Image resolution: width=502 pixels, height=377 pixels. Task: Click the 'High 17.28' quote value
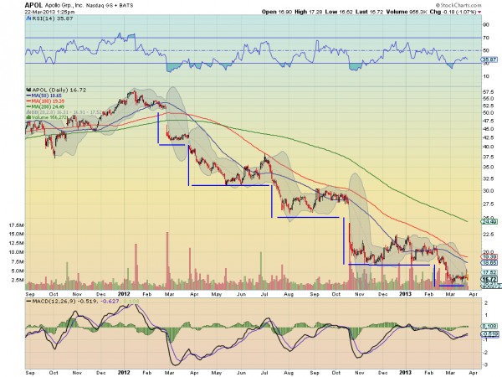[308, 12]
